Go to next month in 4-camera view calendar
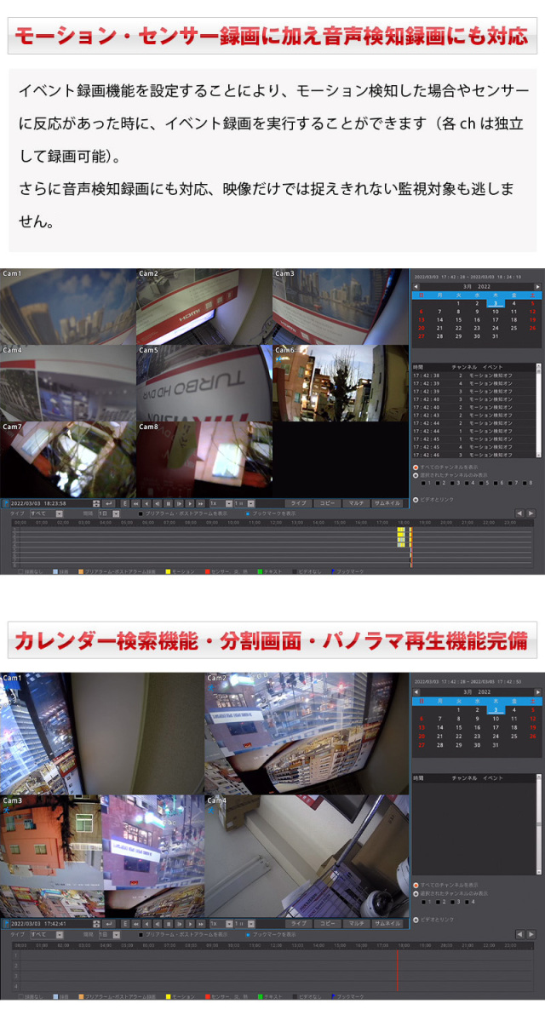 [x=537, y=691]
